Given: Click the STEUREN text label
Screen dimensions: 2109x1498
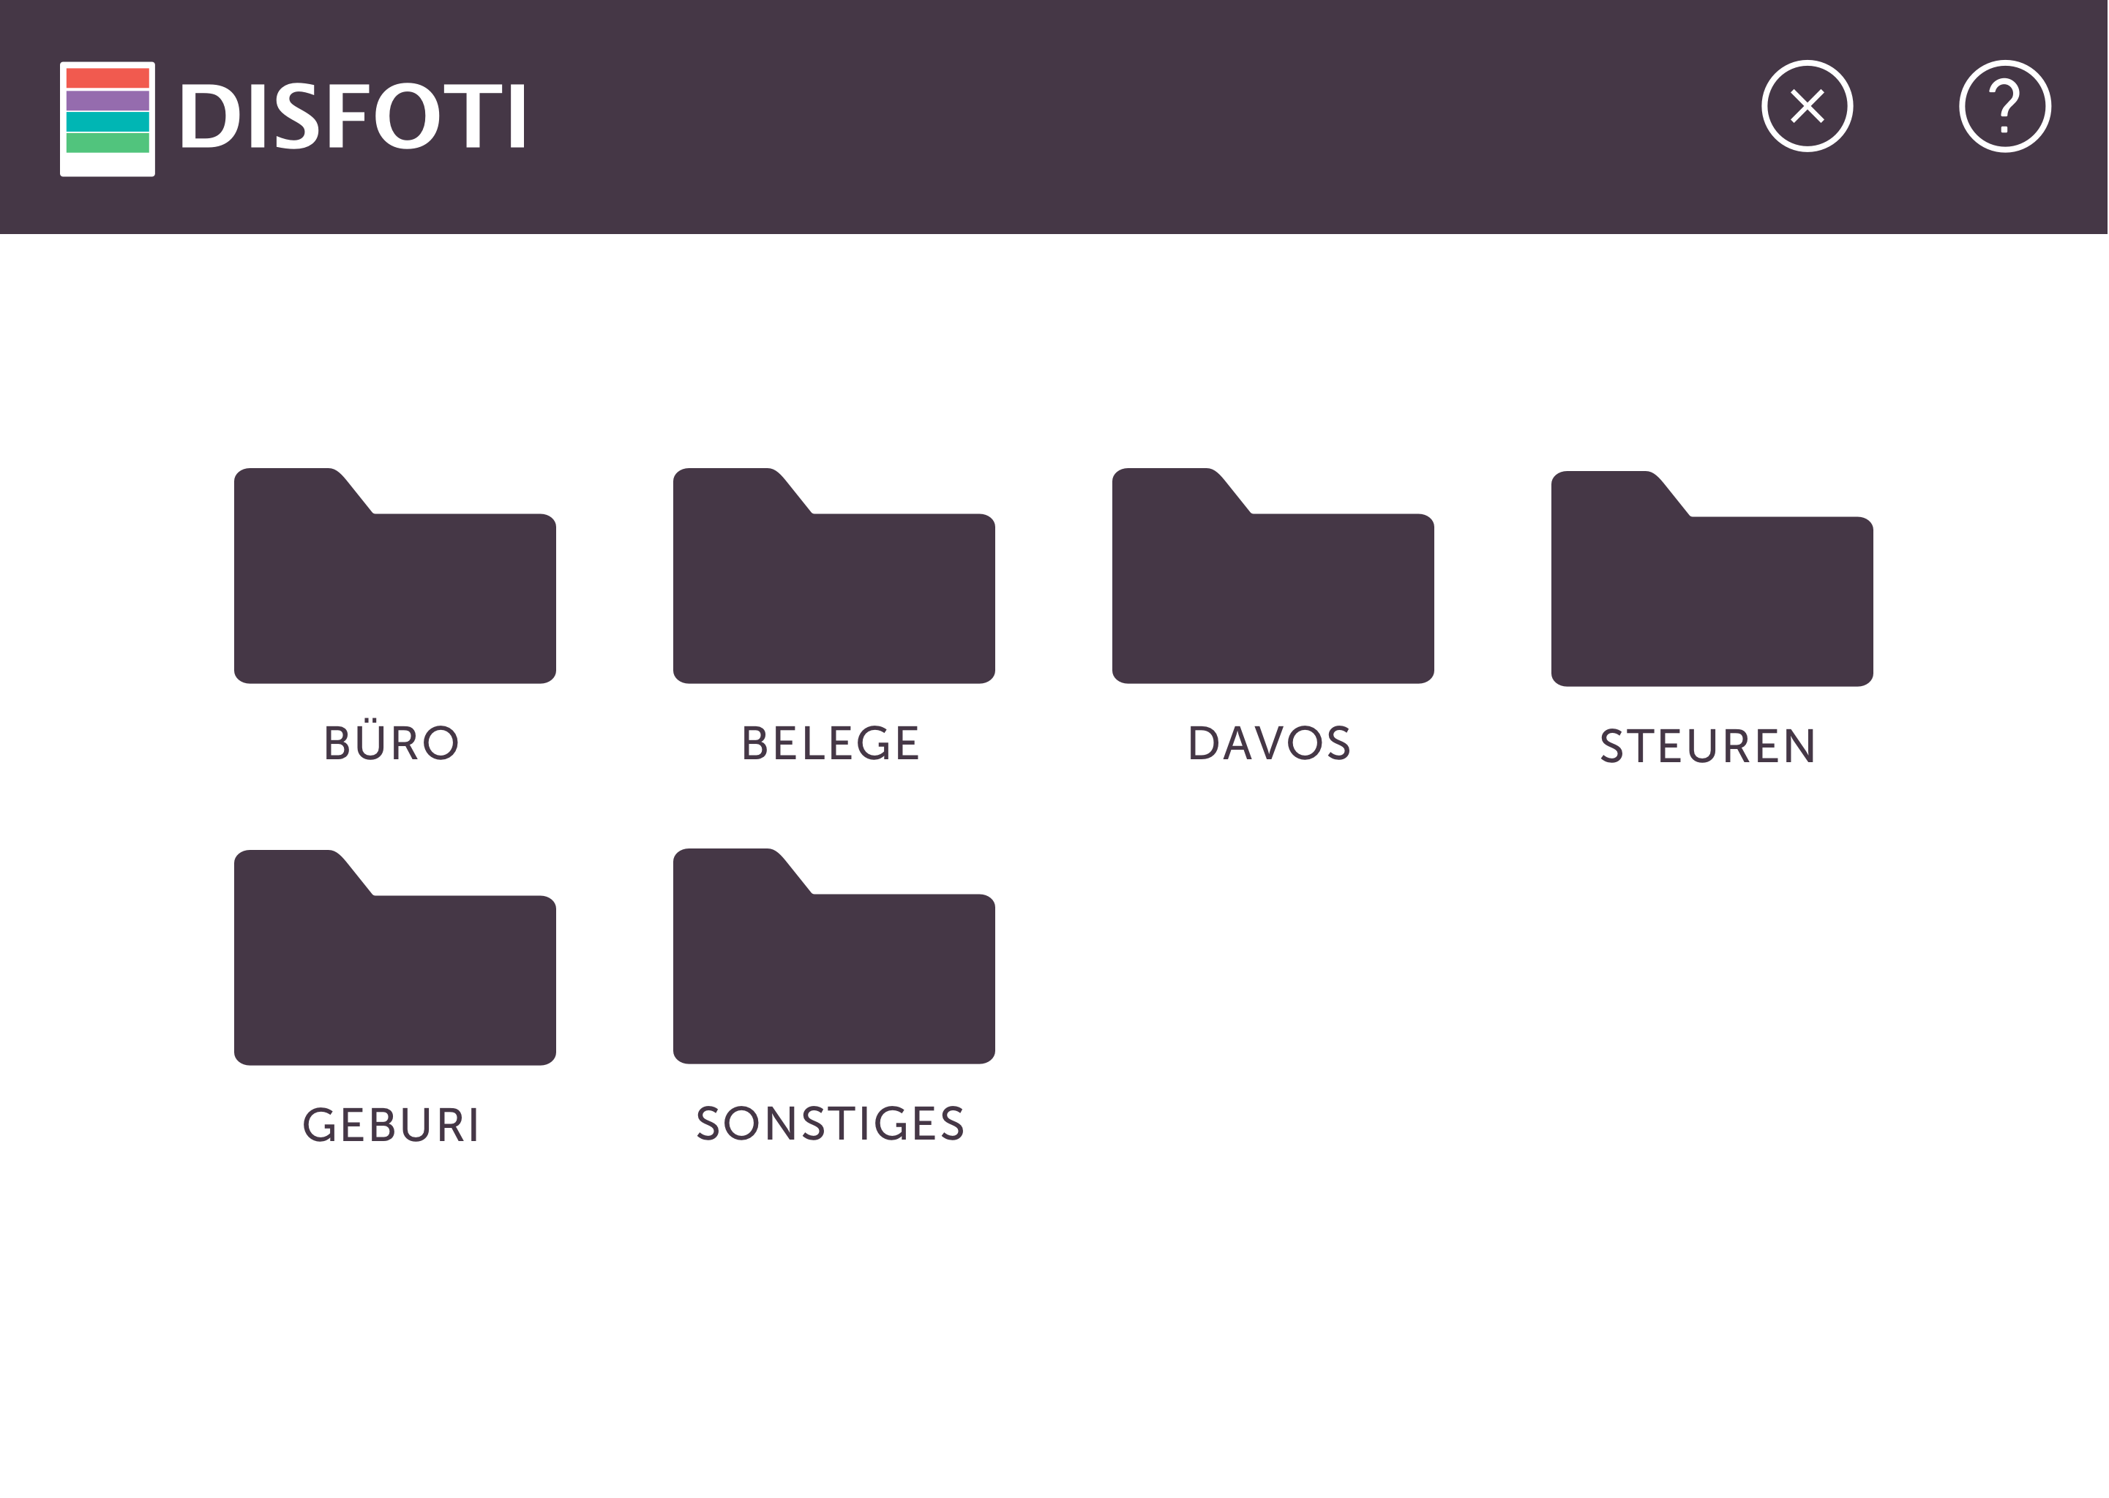Looking at the screenshot, I should 1708,746.
